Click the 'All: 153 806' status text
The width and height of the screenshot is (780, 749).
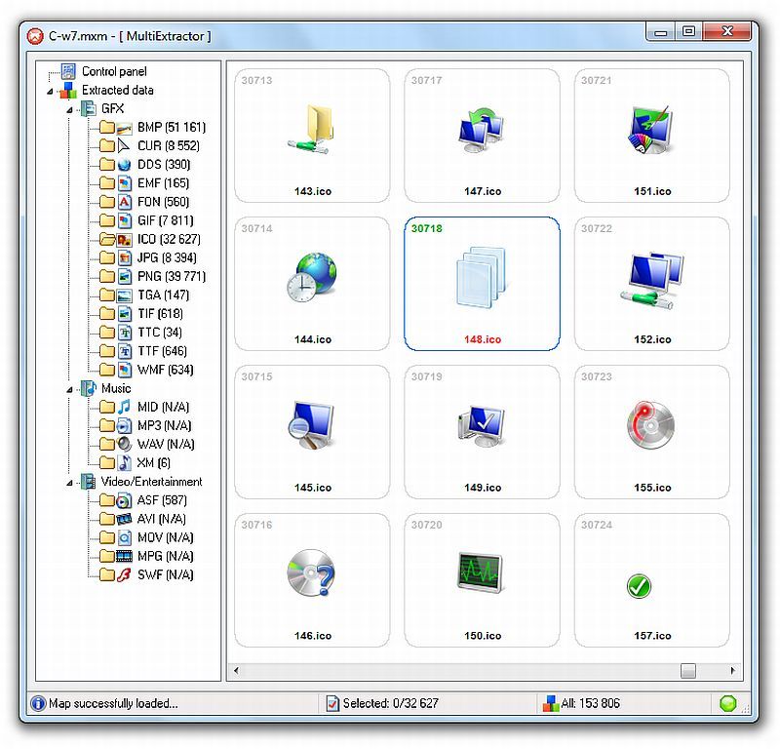click(x=591, y=703)
